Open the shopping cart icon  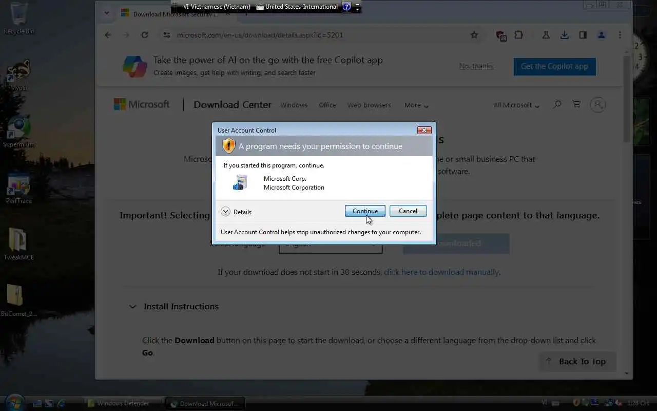(576, 104)
